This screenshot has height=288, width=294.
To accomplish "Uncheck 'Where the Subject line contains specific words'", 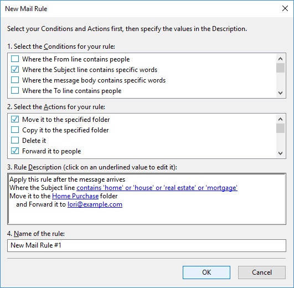I will point(15,69).
